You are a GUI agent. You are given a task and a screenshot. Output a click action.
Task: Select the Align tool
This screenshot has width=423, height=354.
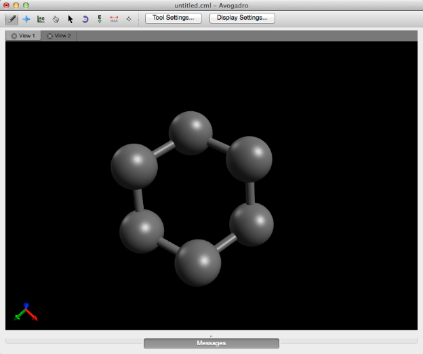129,19
